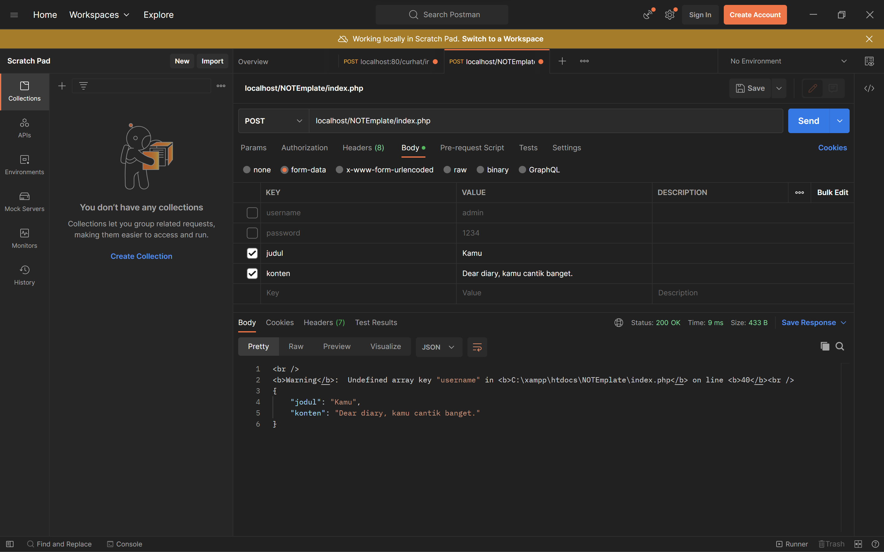Open the environment quick look icon
Image resolution: width=884 pixels, height=552 pixels.
pos(869,61)
